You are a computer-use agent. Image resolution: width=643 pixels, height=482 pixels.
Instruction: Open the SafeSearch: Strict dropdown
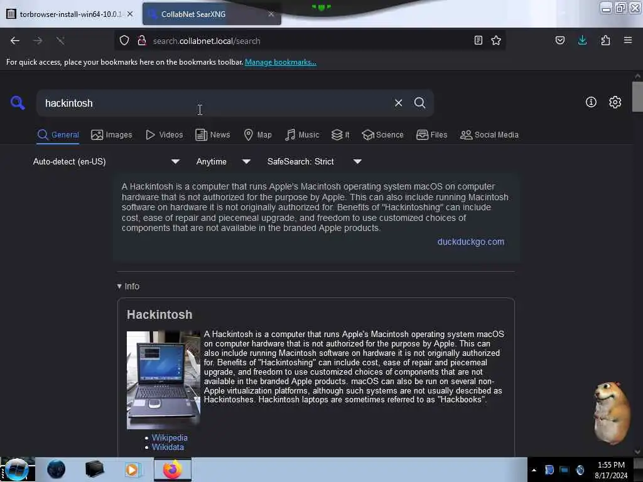pyautogui.click(x=314, y=161)
